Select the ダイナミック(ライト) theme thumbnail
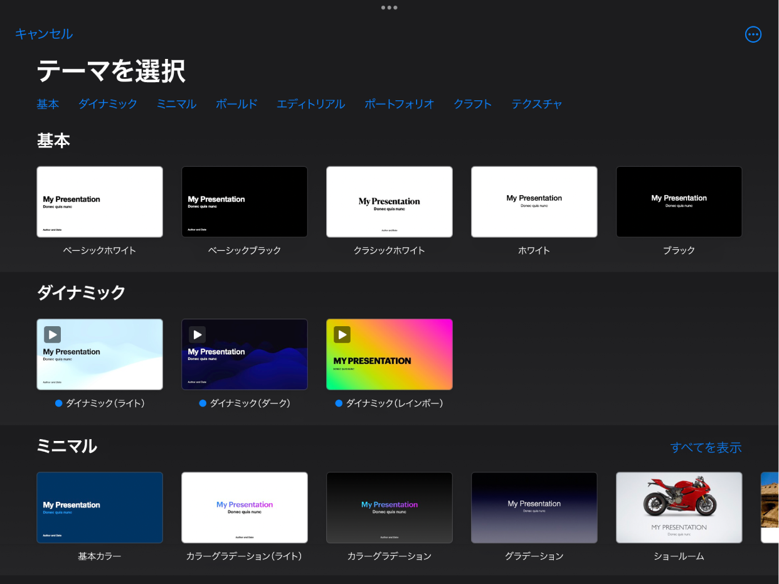Viewport: 779px width, 584px height. click(100, 354)
